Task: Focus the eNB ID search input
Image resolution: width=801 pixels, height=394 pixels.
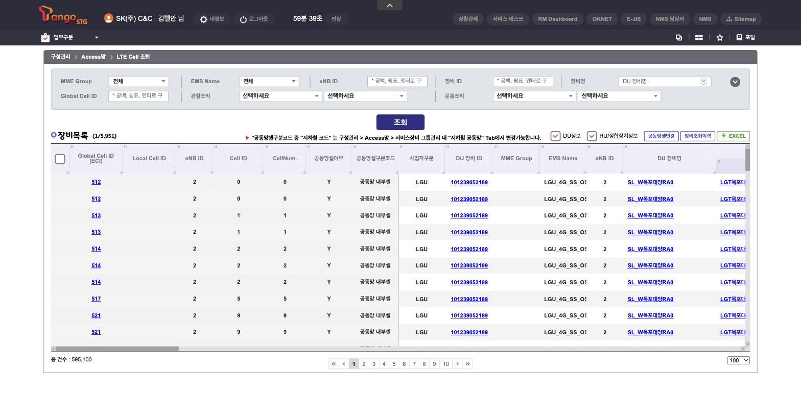Action: pos(397,81)
